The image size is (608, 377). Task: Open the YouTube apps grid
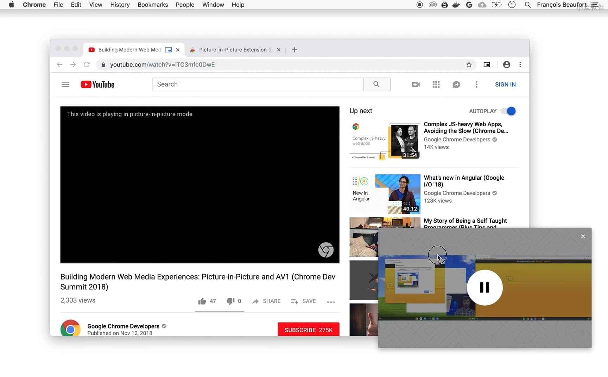click(x=436, y=84)
